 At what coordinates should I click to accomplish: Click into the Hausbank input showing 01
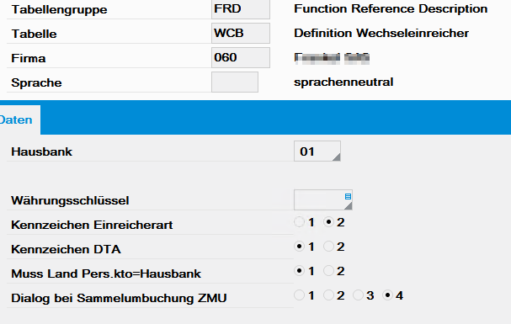pos(317,151)
